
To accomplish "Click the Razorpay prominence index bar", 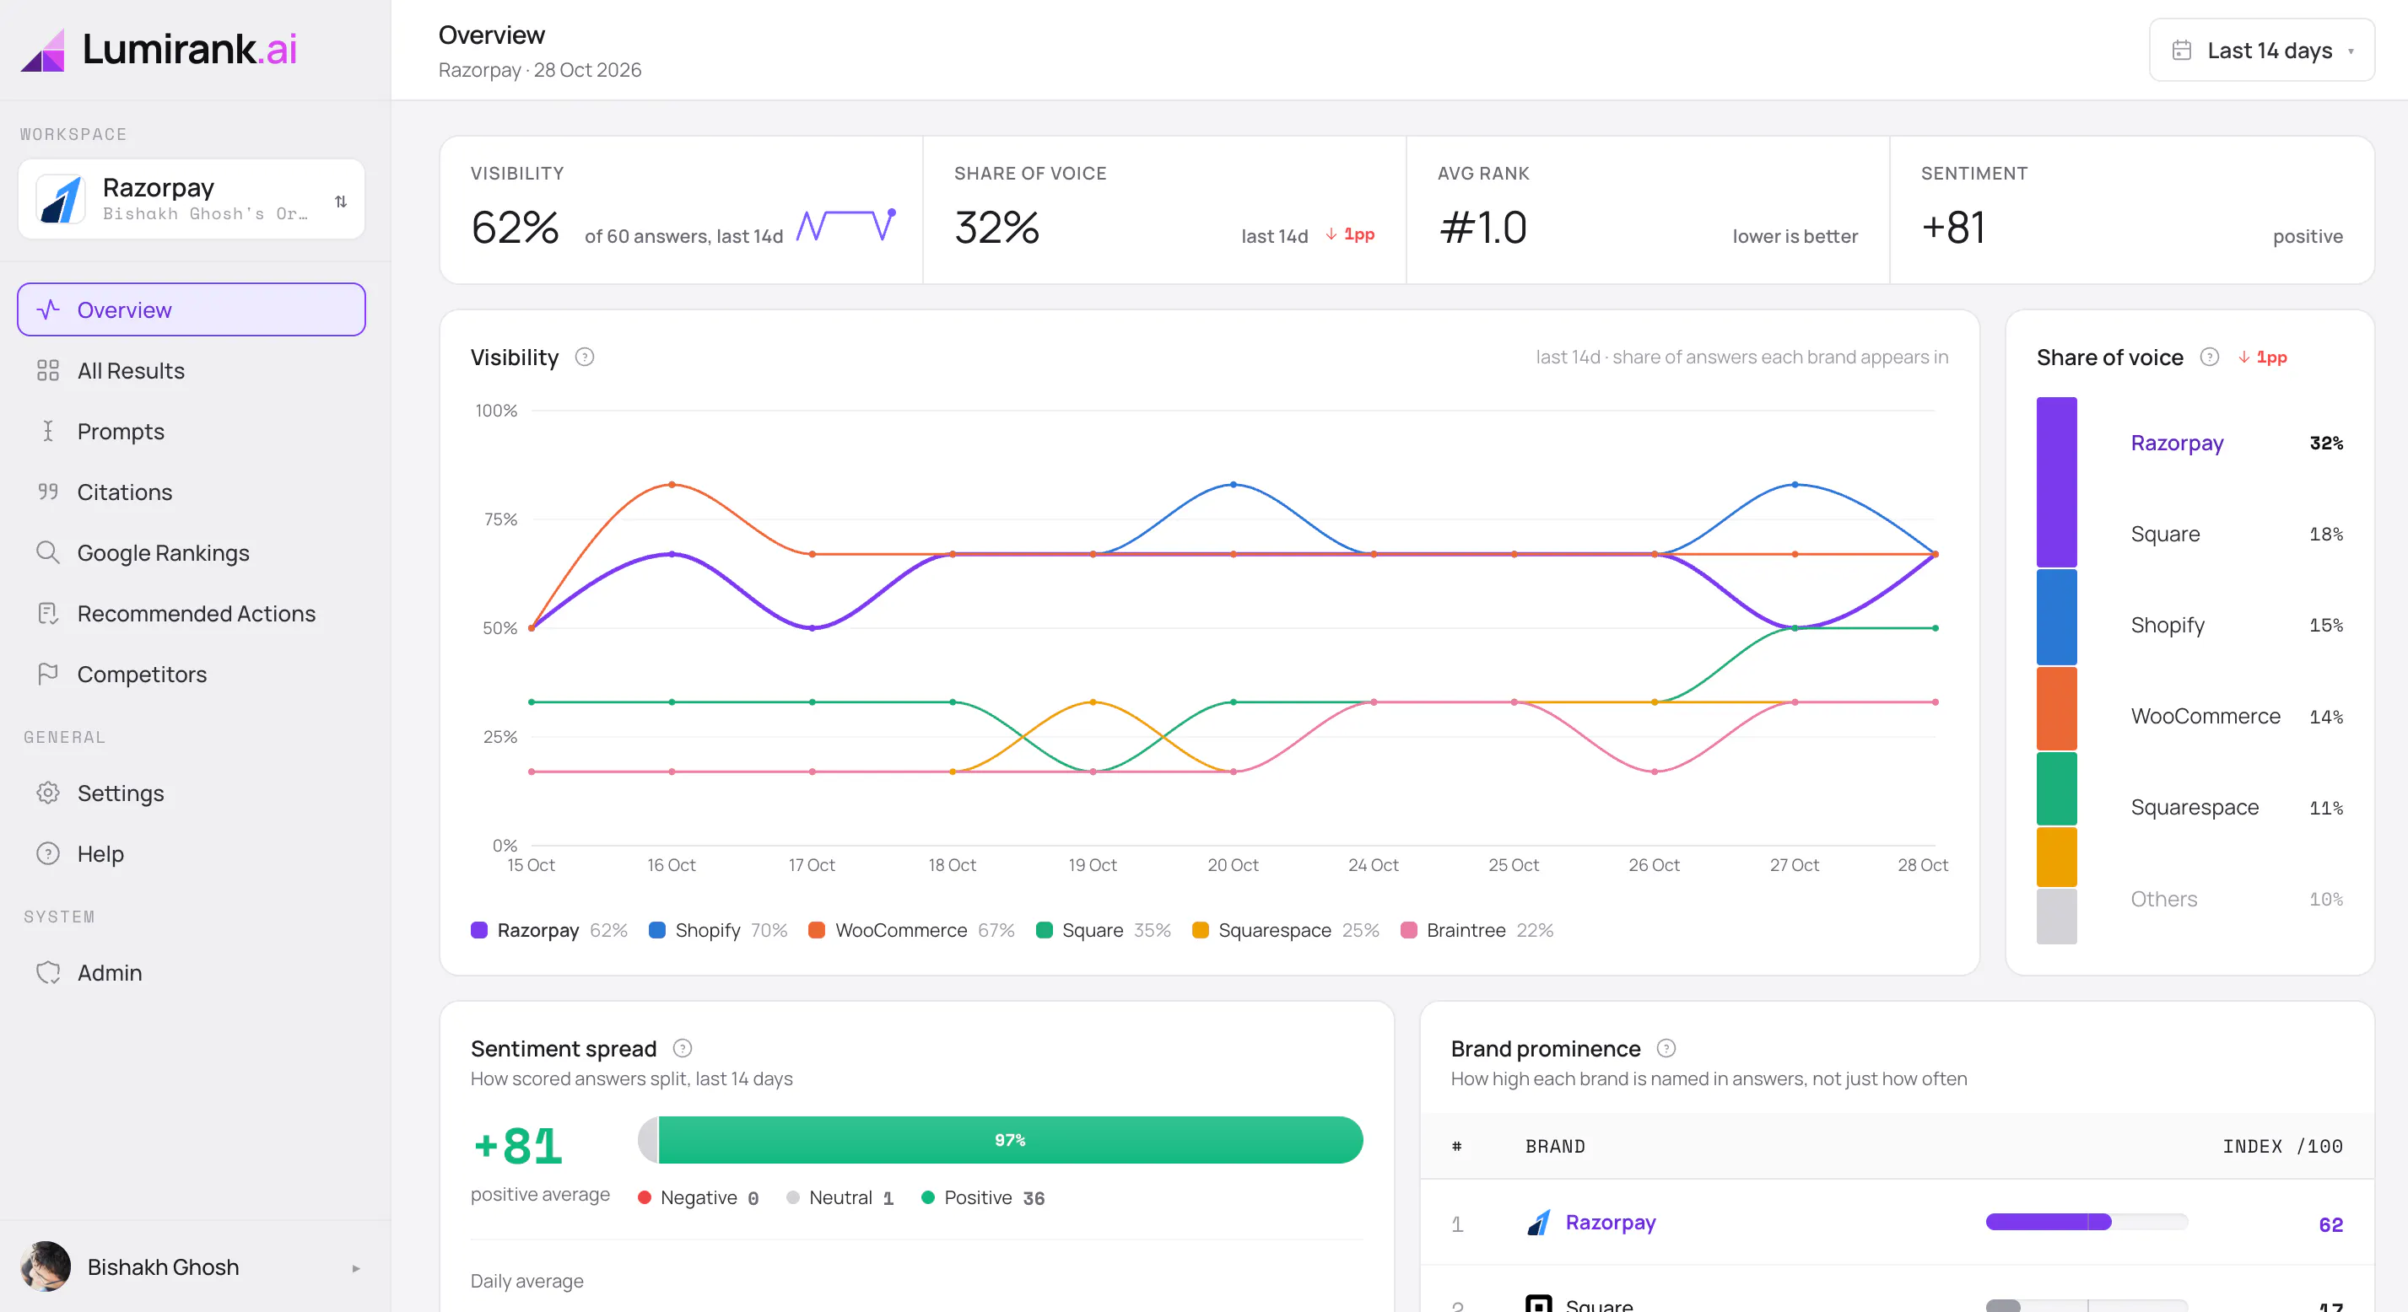I will pos(2087,1221).
